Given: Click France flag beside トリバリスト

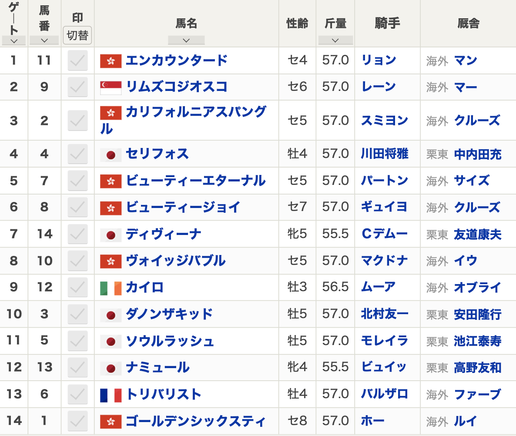Looking at the screenshot, I should tap(111, 395).
